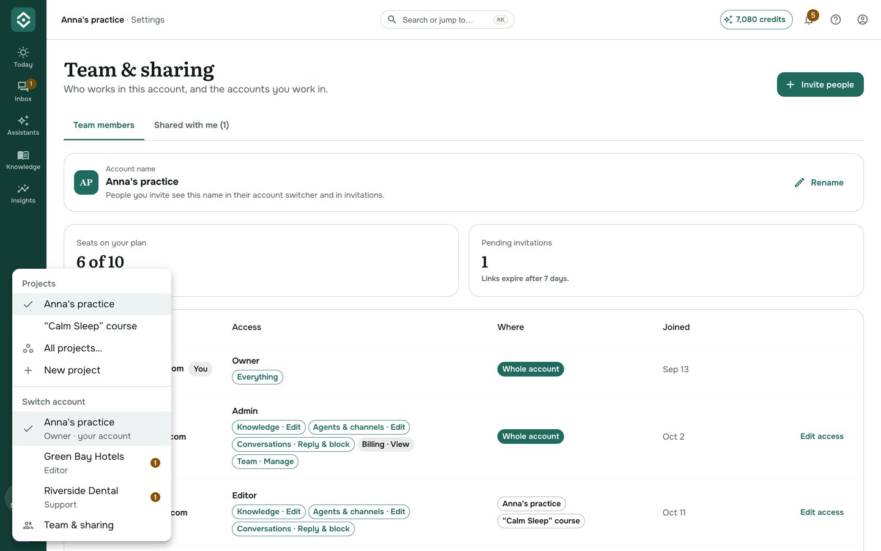881x551 pixels.
Task: Switch to the Team members tab
Action: pos(104,125)
